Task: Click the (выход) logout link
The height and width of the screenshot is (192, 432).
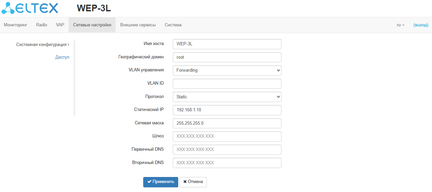Action: (x=421, y=25)
